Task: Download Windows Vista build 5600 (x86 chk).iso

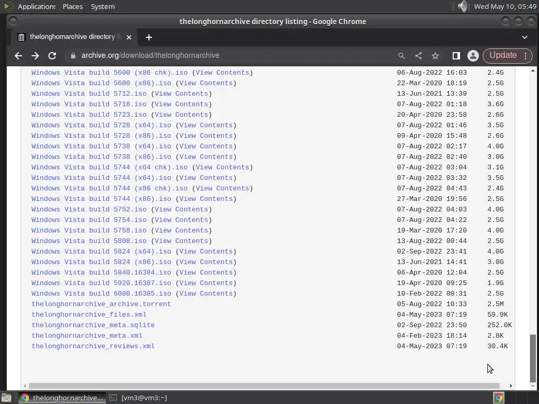Action: click(x=109, y=73)
